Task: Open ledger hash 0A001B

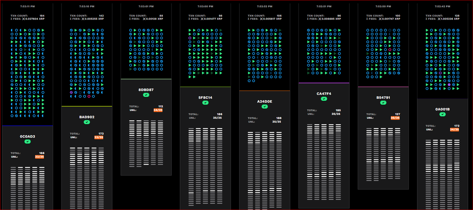Action: 443,109
